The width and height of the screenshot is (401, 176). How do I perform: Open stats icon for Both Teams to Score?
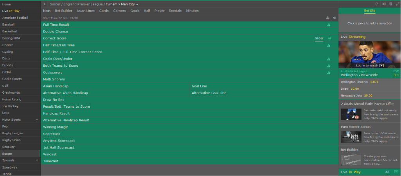[329, 66]
